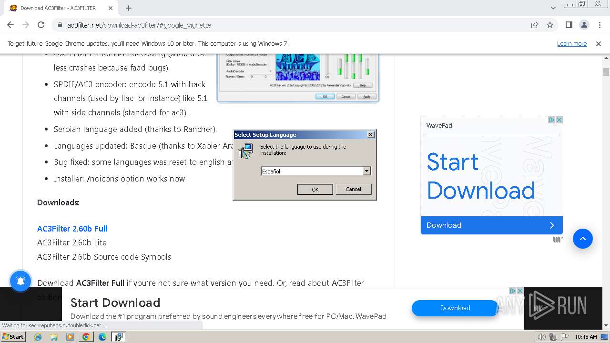The image size is (610, 343).
Task: Click Installer: /noicons option text
Action: pyautogui.click(x=119, y=179)
